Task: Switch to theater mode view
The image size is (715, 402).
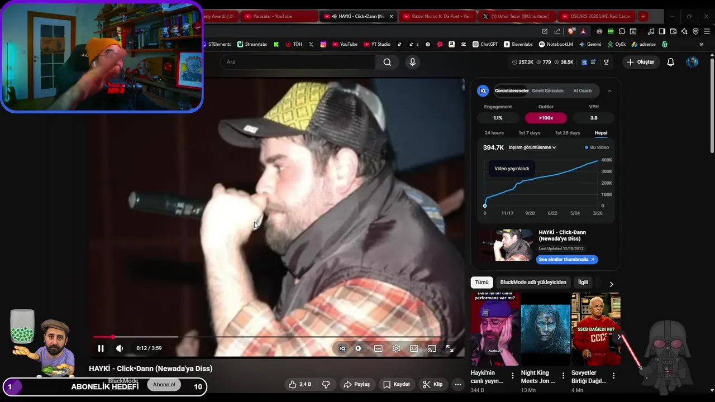Action: 414,348
